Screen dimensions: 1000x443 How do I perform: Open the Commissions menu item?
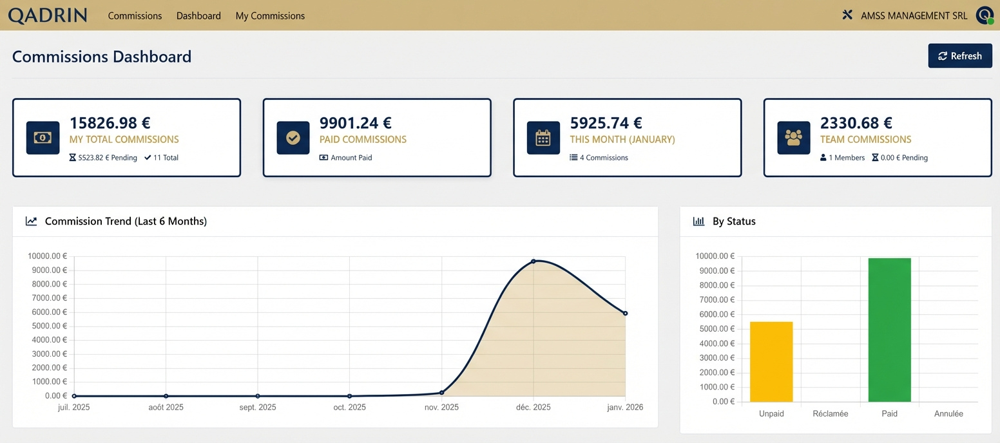pos(135,15)
